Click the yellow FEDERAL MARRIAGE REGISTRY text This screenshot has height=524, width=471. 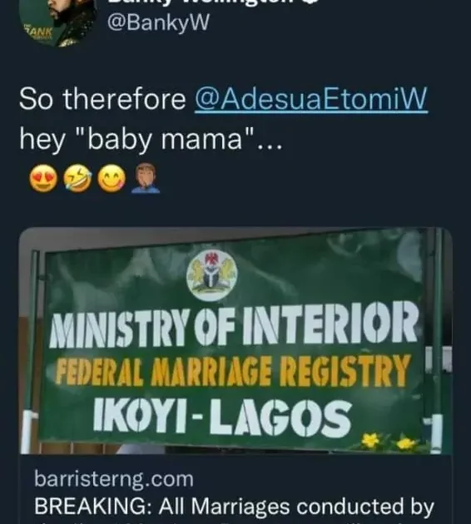point(233,371)
